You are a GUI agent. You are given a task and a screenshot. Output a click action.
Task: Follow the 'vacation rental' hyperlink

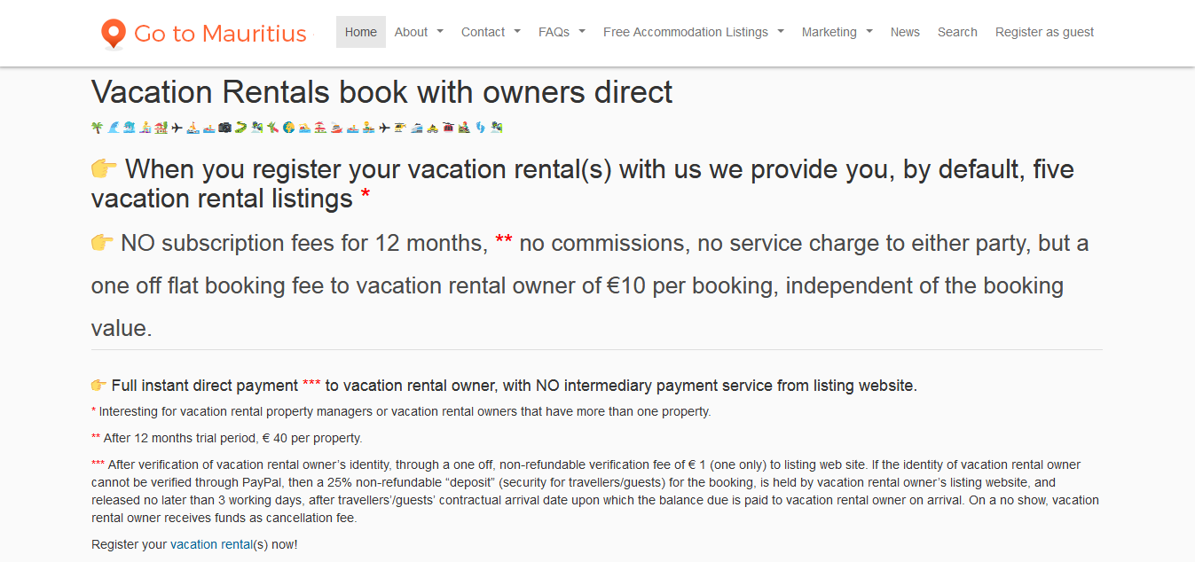click(211, 544)
